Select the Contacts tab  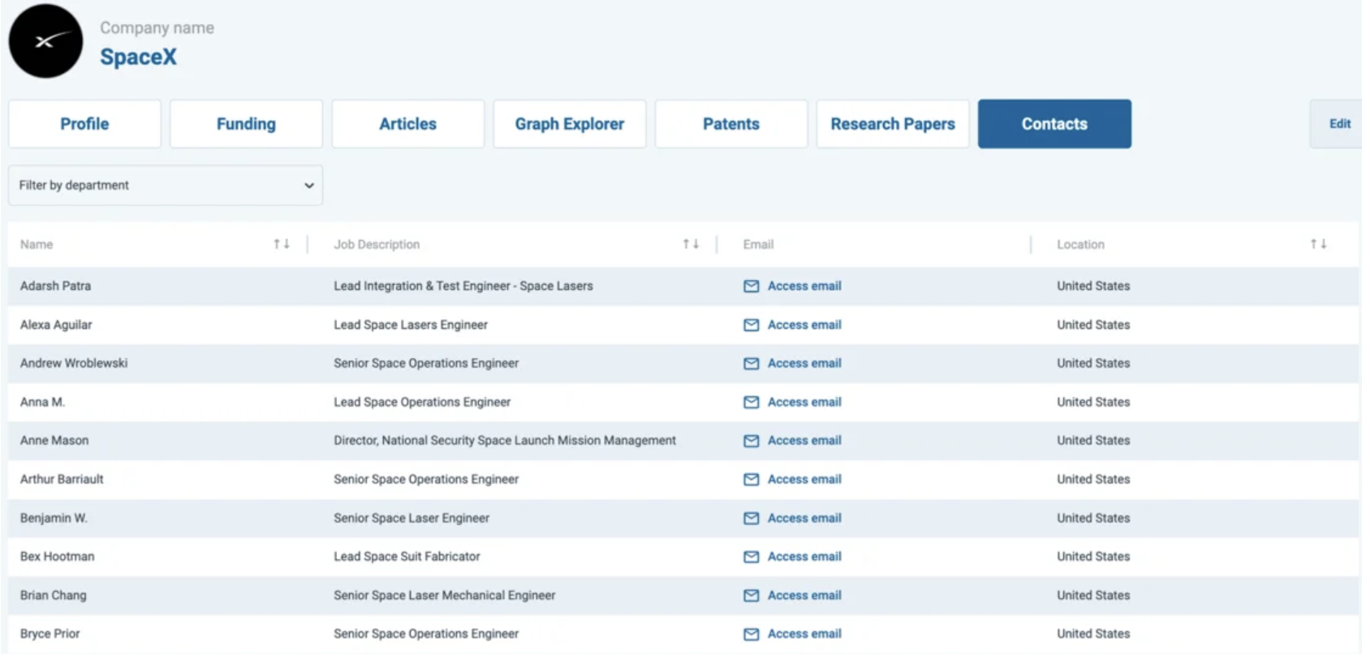point(1054,124)
